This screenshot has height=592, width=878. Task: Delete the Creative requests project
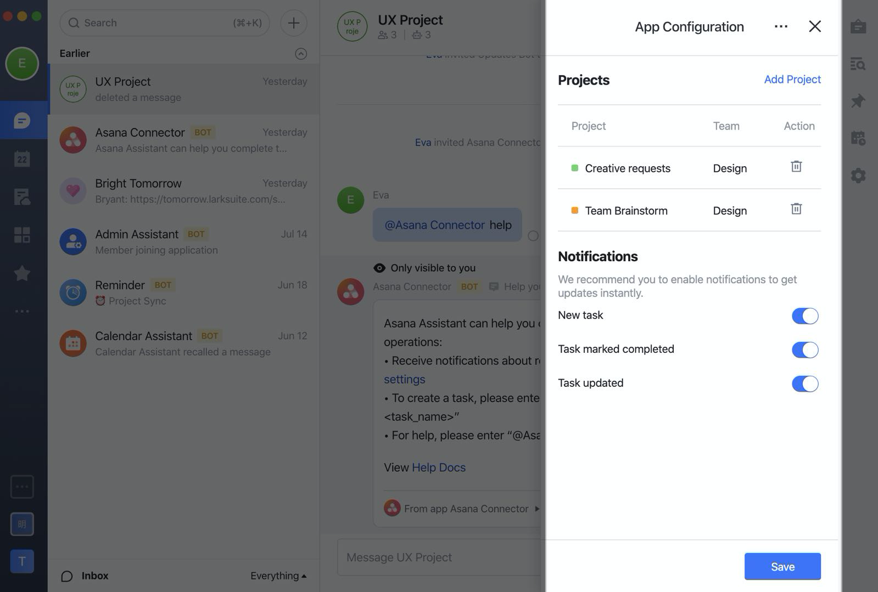(x=796, y=166)
